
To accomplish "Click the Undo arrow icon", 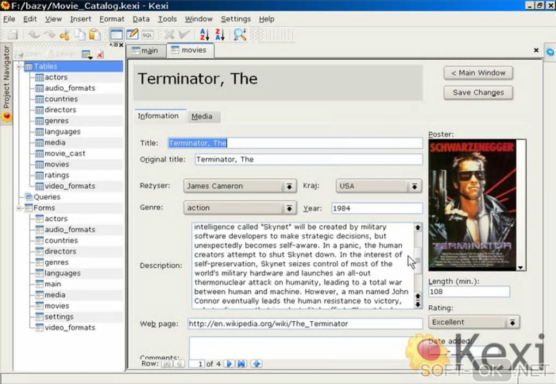I will (x=34, y=34).
